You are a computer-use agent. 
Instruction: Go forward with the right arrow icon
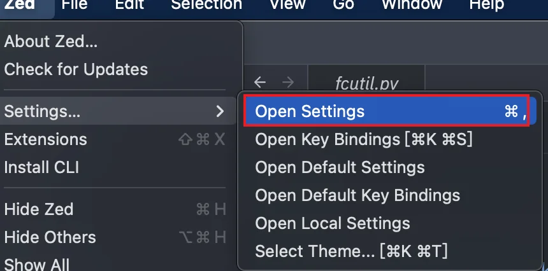click(x=288, y=82)
